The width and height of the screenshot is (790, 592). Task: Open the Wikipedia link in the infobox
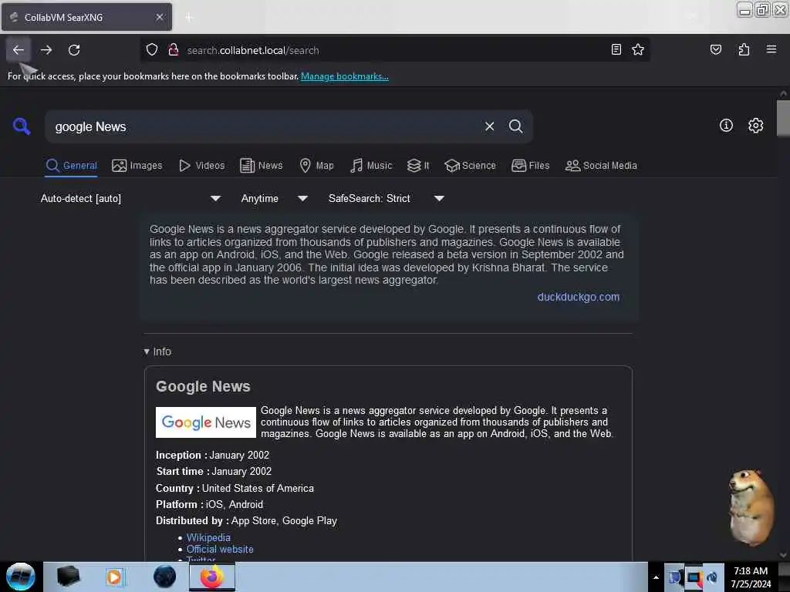(208, 537)
